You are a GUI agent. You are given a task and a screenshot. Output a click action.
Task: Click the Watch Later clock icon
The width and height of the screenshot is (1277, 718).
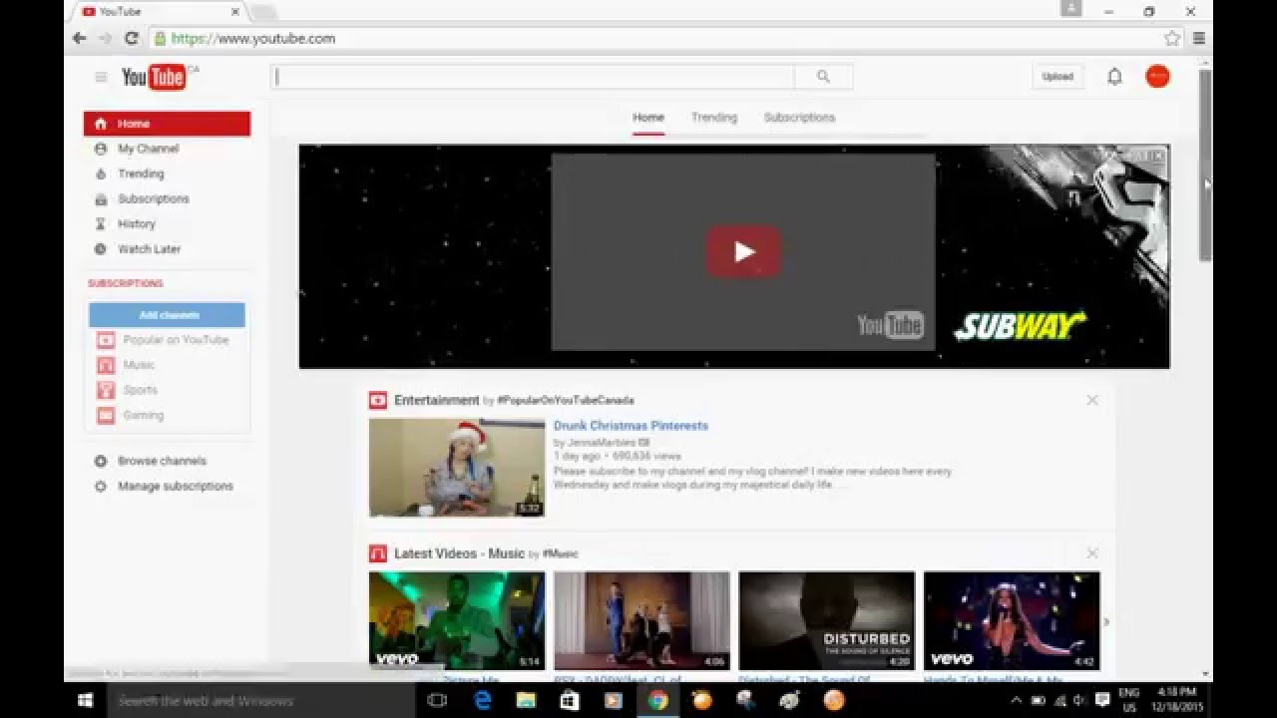coord(100,248)
